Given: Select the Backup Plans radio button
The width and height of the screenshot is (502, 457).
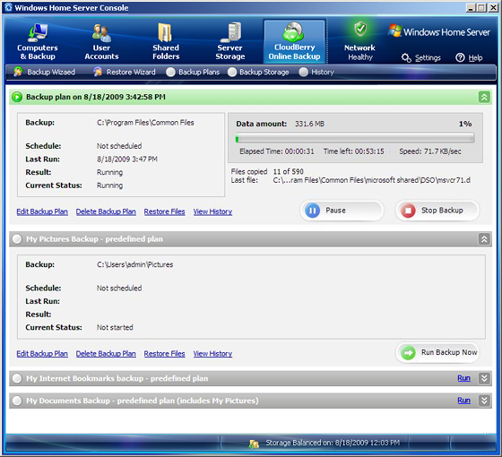Looking at the screenshot, I should point(170,72).
